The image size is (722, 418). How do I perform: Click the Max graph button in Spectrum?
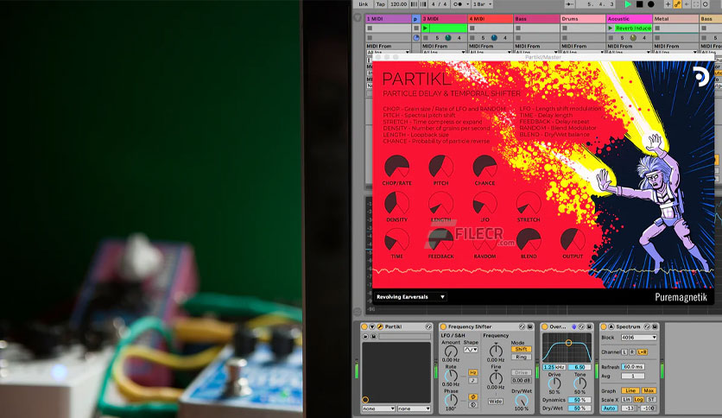point(649,390)
